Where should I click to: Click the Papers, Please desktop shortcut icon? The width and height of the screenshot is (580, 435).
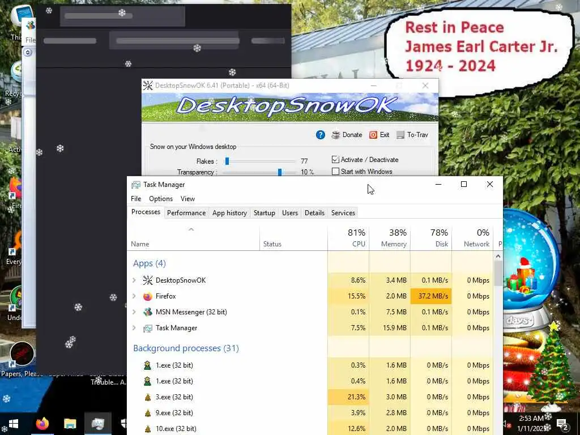click(x=22, y=355)
